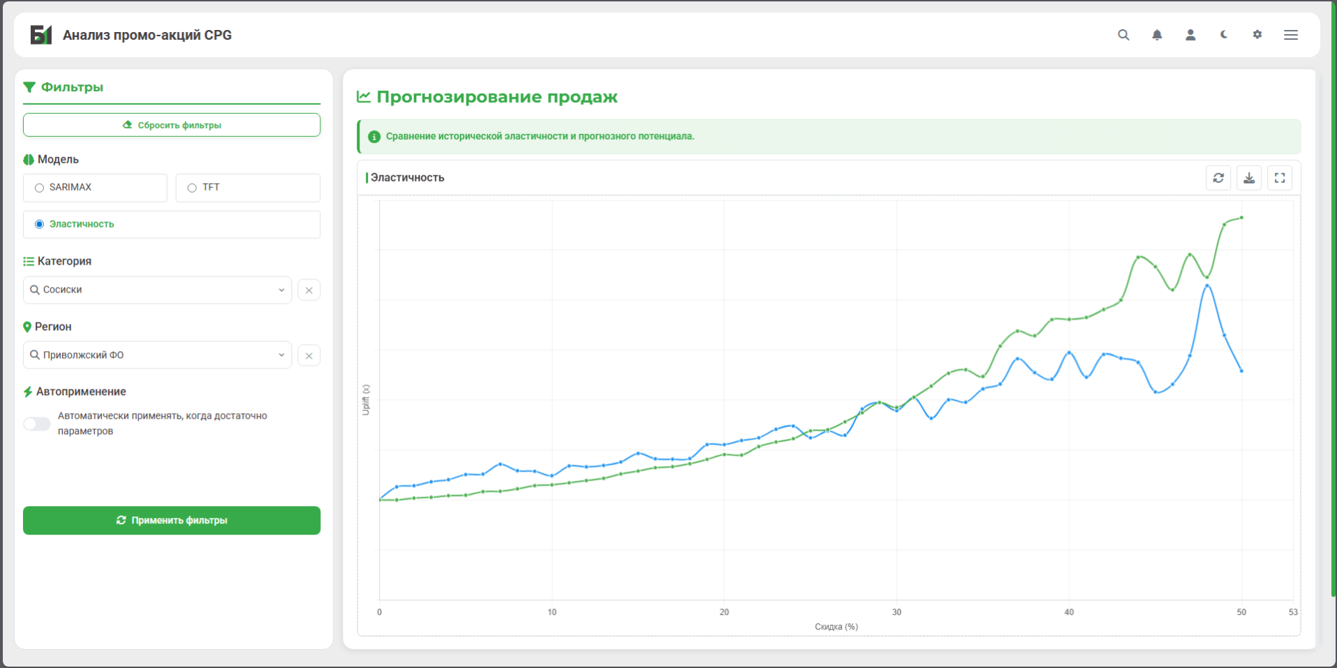Select the Эластичность model option

(x=40, y=224)
